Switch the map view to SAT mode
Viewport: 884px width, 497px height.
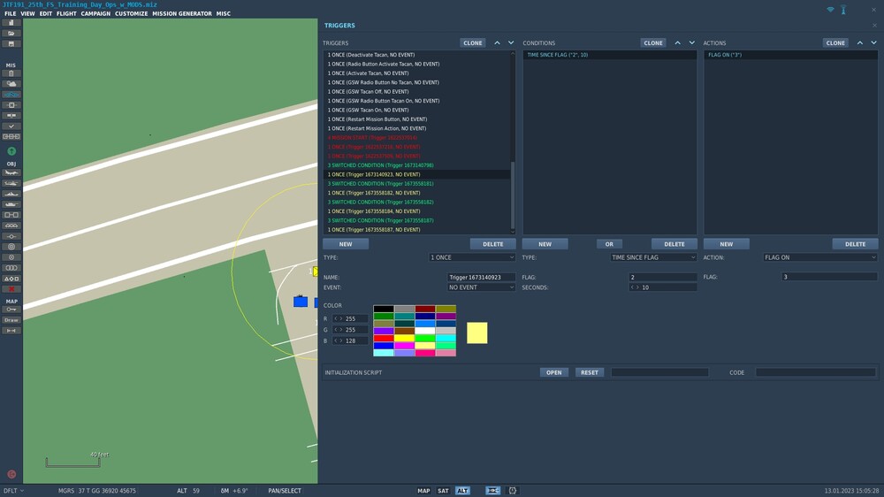443,491
